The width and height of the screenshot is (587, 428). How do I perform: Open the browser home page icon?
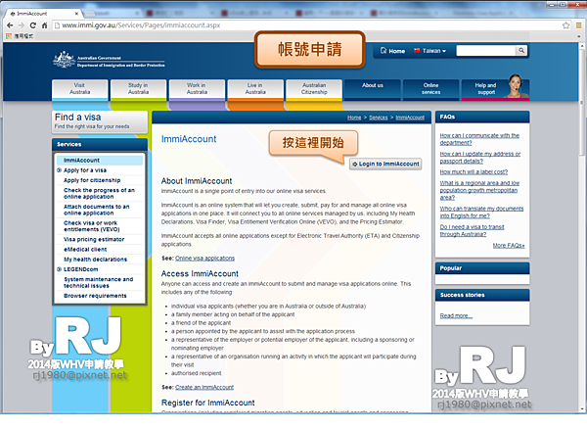(45, 25)
